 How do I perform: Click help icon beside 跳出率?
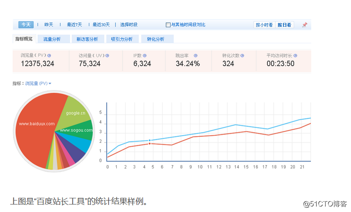195,56
